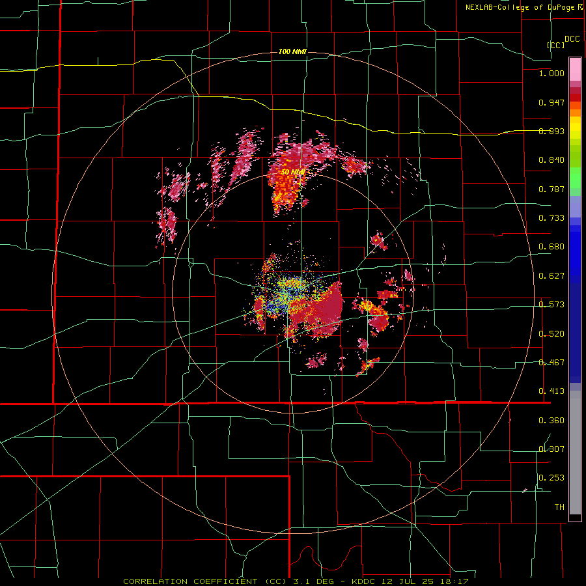This screenshot has height=586, width=586.
Task: Click the 0.360 scale value
Action: (x=551, y=421)
